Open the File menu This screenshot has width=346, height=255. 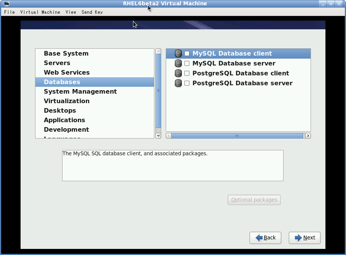click(x=10, y=12)
